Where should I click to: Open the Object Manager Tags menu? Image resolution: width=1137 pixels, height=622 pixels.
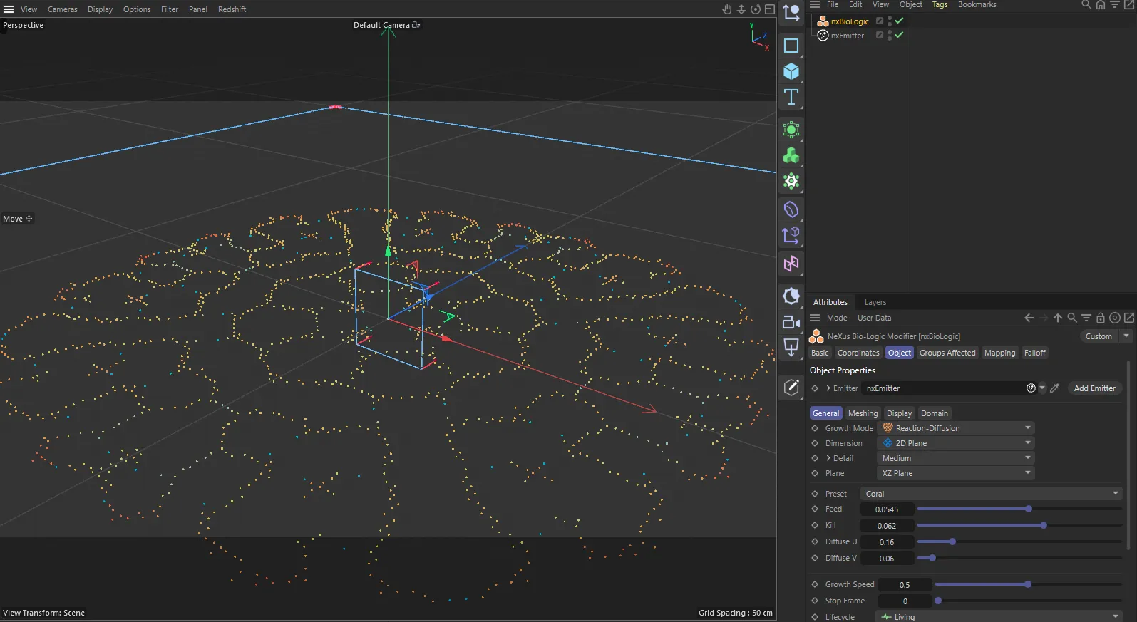click(x=940, y=4)
